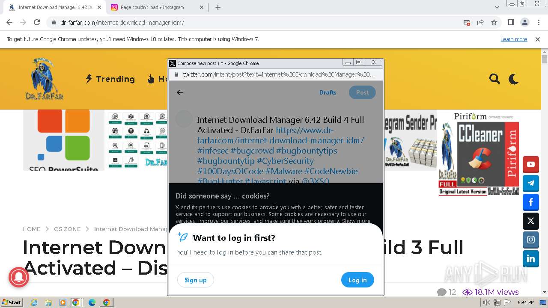Open the X social sidebar button
548x308 pixels.
coord(531,221)
